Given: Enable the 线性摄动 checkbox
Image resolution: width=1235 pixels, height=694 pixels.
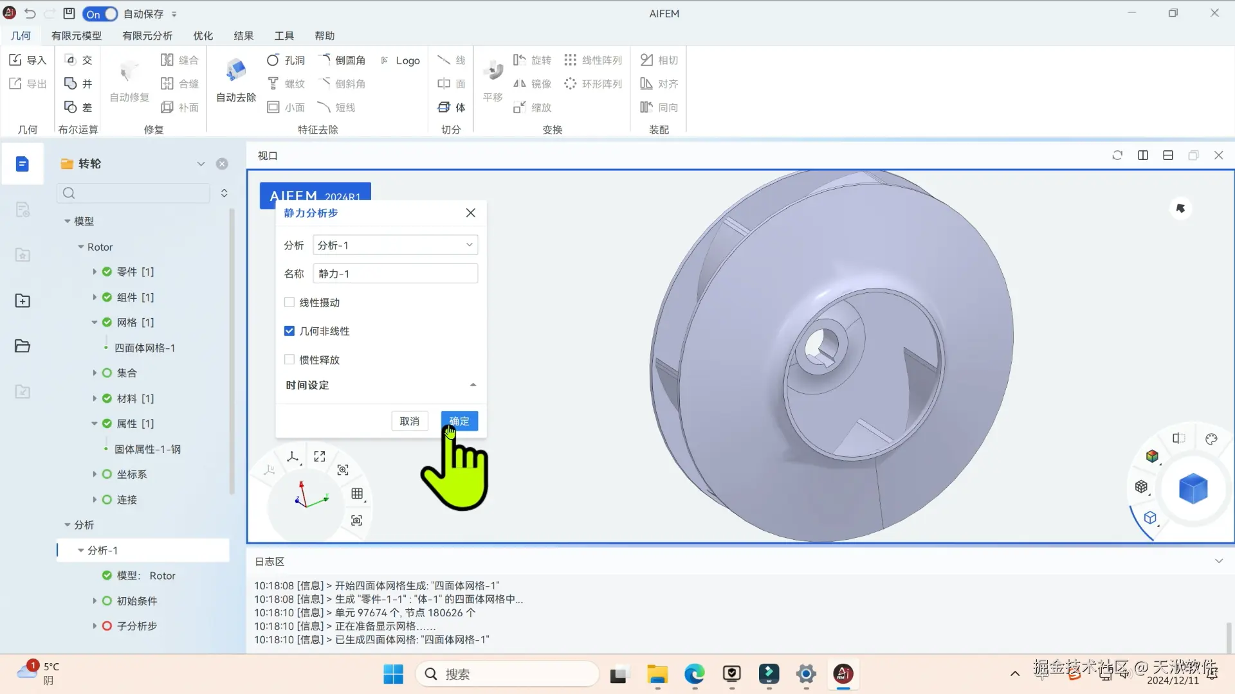Looking at the screenshot, I should (x=289, y=303).
